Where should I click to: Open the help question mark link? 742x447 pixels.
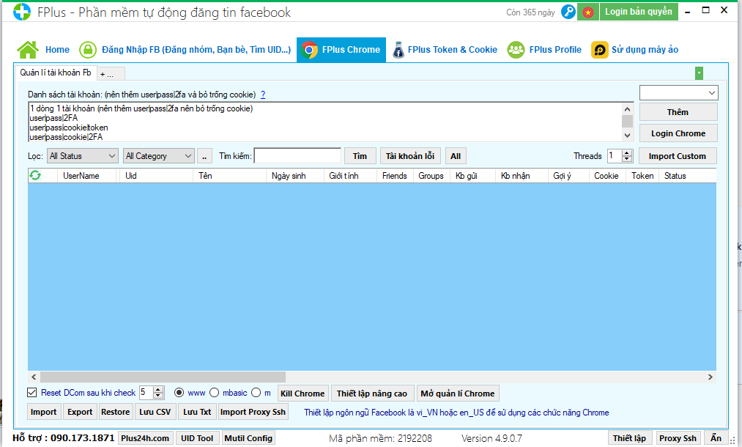pos(263,95)
